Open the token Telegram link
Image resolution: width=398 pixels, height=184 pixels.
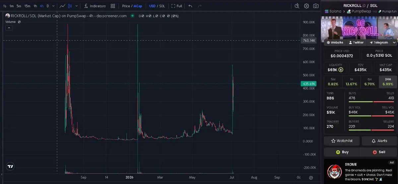point(378,42)
